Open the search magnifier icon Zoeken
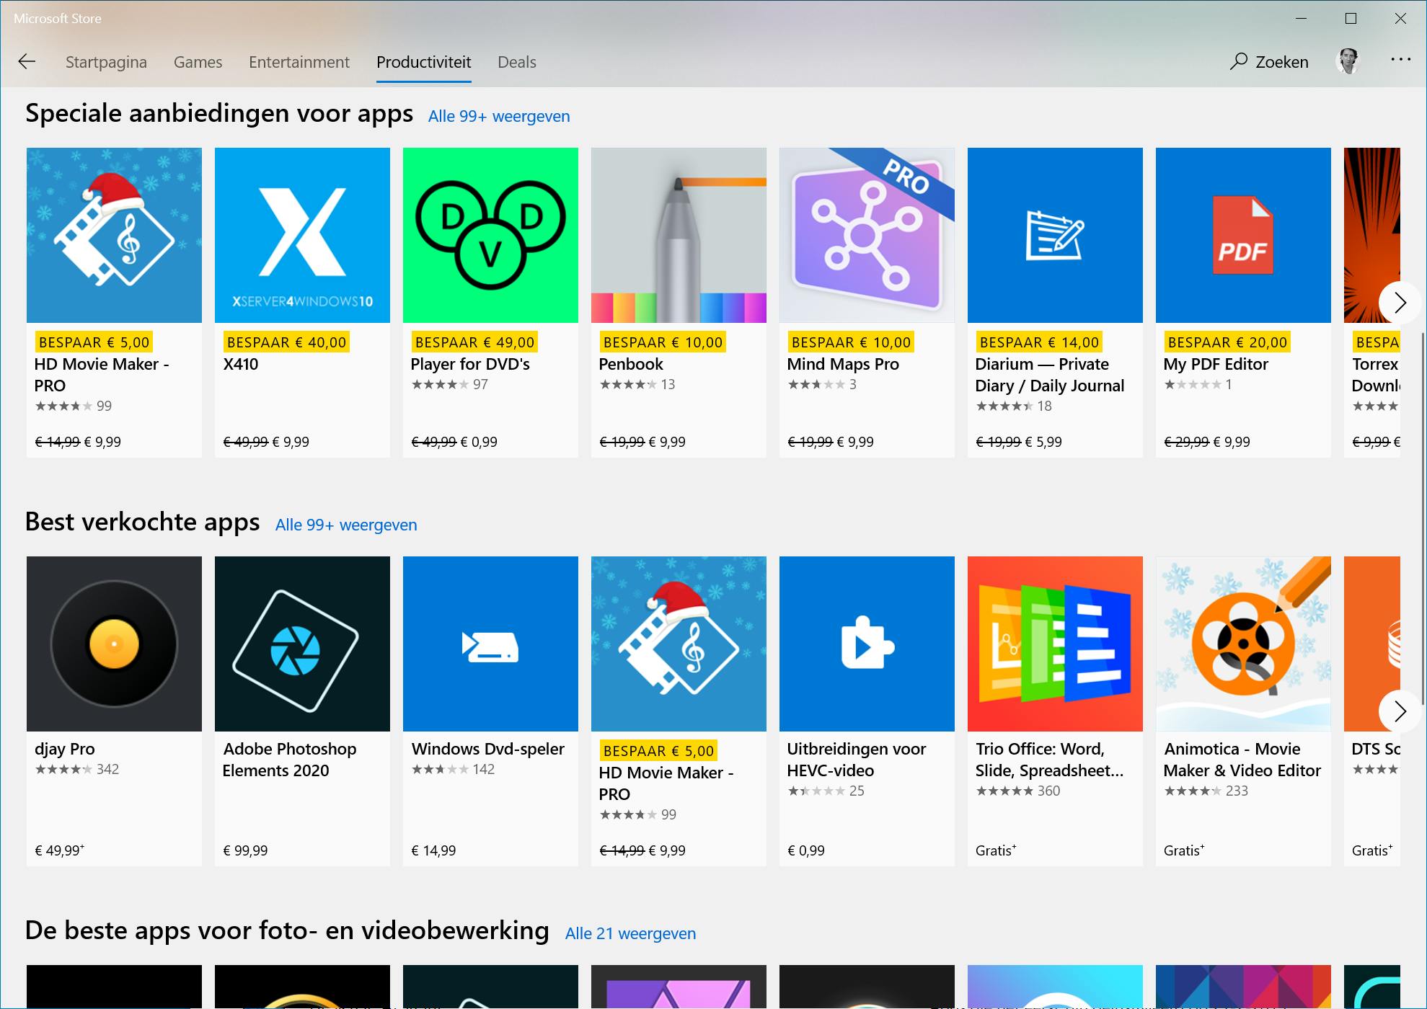1427x1009 pixels. (1239, 62)
